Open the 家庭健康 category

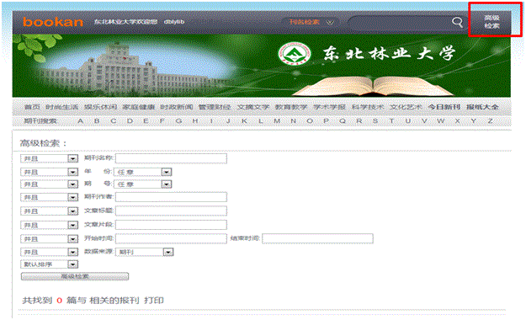coord(139,107)
